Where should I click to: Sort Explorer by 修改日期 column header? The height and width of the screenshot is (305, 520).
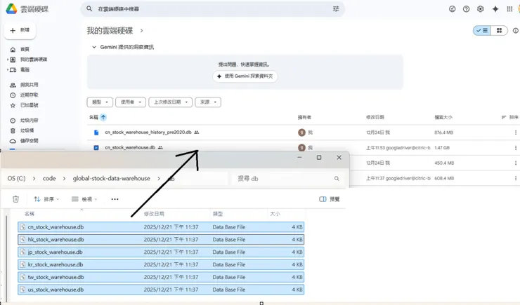point(154,214)
